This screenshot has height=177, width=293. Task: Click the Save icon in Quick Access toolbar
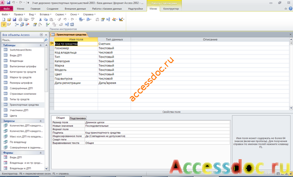[8, 3]
